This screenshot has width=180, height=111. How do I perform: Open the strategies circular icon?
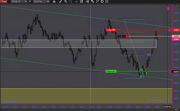tap(102, 1)
